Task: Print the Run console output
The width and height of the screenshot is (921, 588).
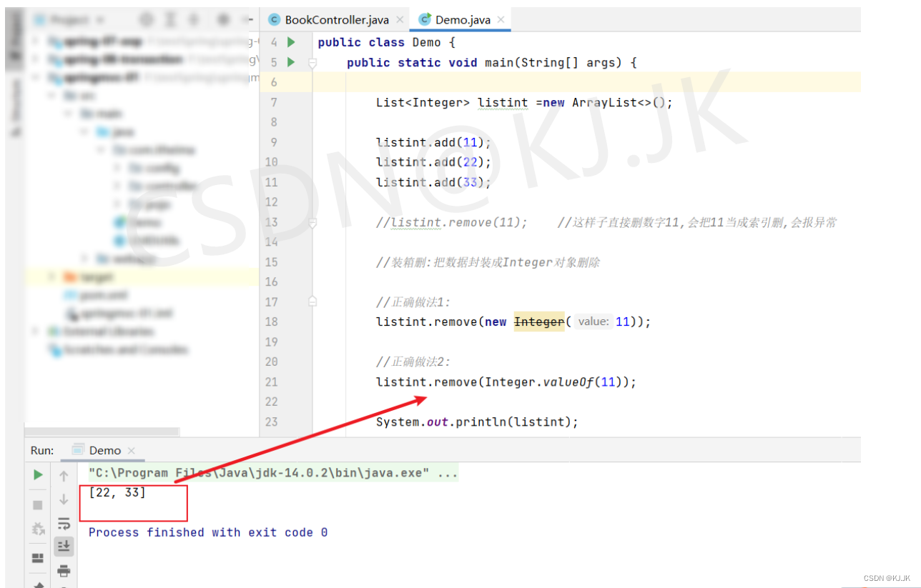Action: pyautogui.click(x=64, y=570)
